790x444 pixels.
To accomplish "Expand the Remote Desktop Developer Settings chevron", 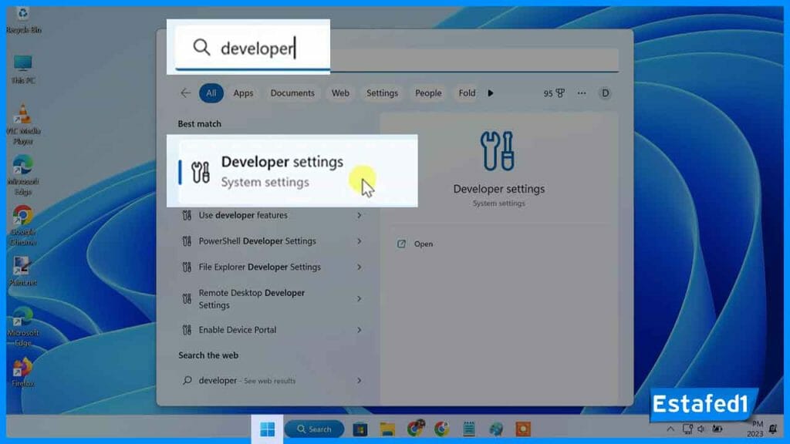I will [360, 299].
